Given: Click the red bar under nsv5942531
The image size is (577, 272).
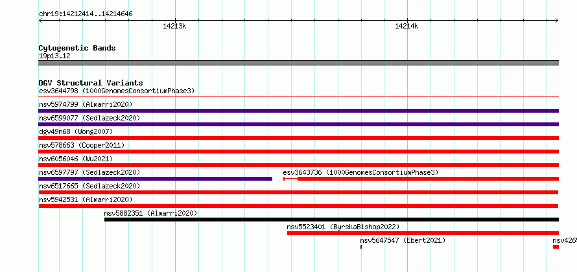Looking at the screenshot, I should click(x=298, y=206).
